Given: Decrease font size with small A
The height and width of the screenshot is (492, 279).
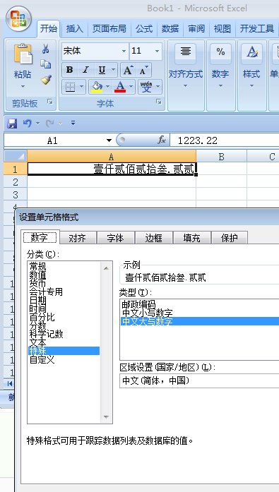Looking at the screenshot, I should 143,70.
